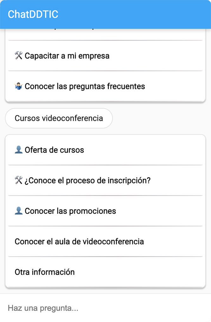Screen dimensions: 211x322
Task: Click the partially hidden option above Capacitar
Action: (x=105, y=34)
